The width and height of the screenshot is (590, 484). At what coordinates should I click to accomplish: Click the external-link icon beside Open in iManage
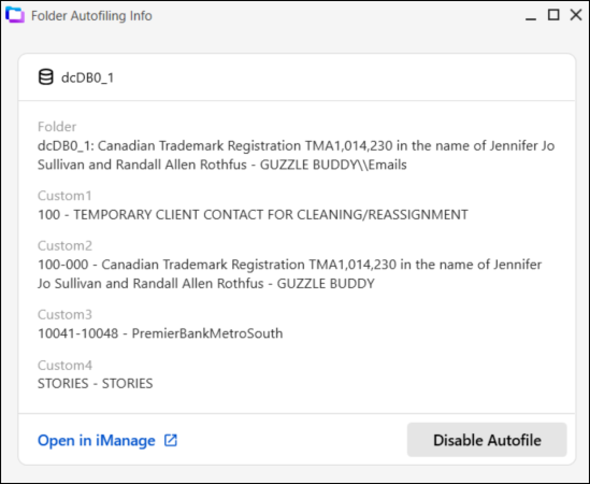pyautogui.click(x=170, y=440)
